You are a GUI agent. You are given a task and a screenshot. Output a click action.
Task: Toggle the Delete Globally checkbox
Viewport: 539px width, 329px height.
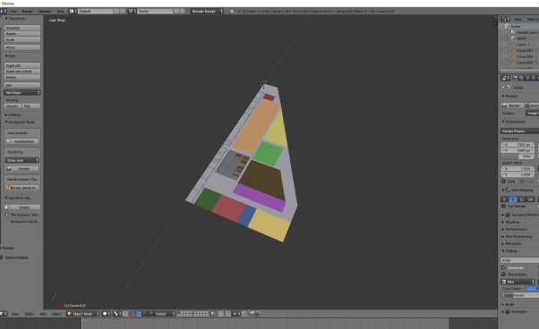[2, 257]
